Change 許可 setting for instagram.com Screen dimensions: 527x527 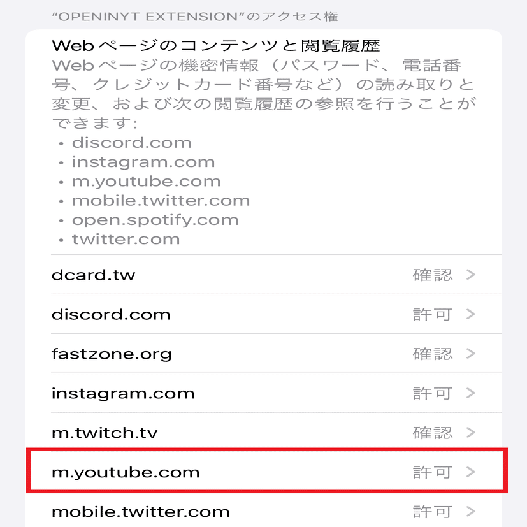(x=433, y=393)
